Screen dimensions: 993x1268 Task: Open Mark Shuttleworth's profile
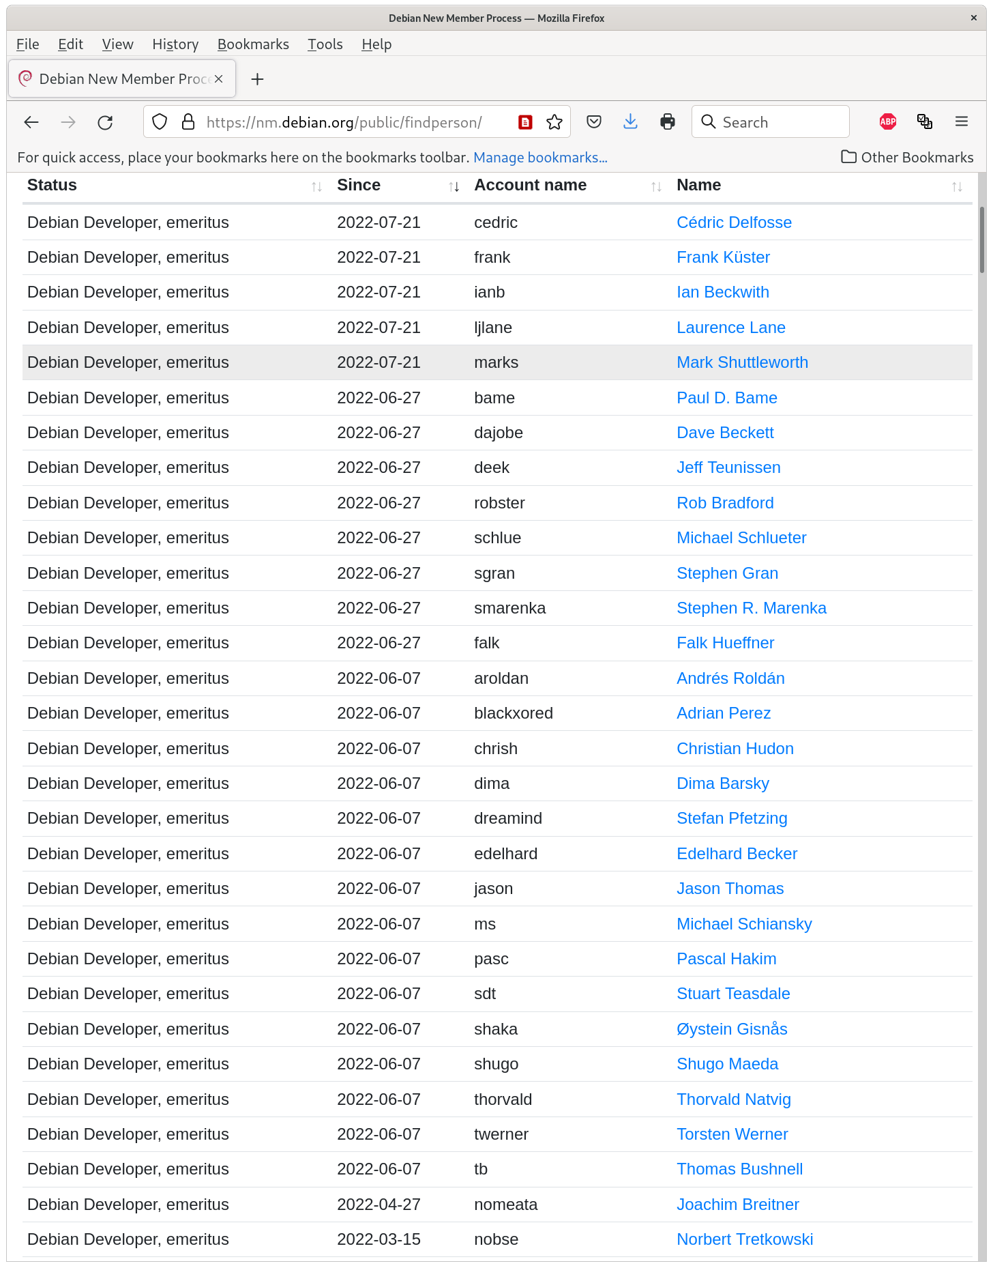tap(742, 362)
